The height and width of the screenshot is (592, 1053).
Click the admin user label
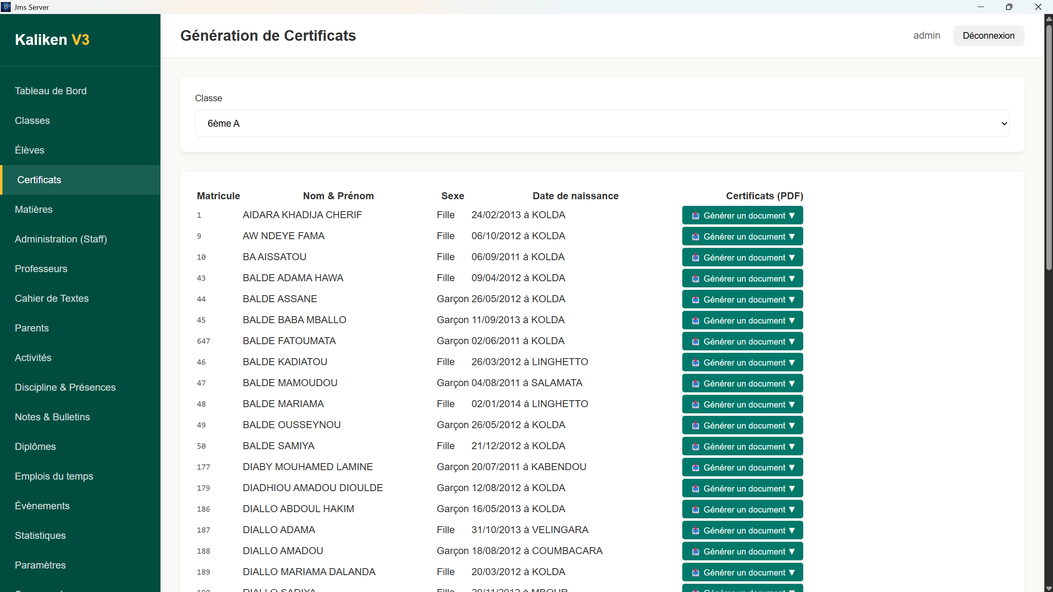pos(926,35)
